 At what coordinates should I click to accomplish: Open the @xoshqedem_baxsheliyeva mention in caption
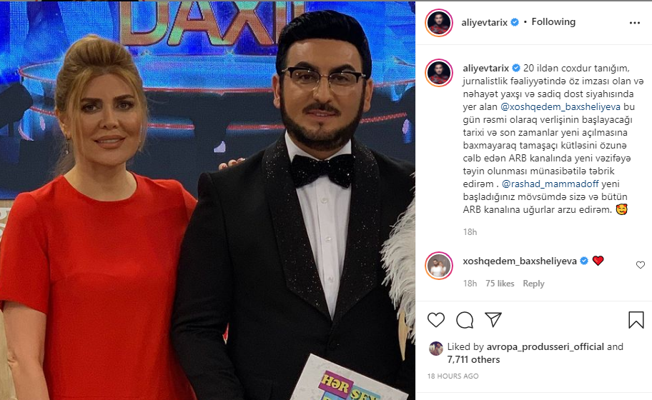pyautogui.click(x=560, y=106)
